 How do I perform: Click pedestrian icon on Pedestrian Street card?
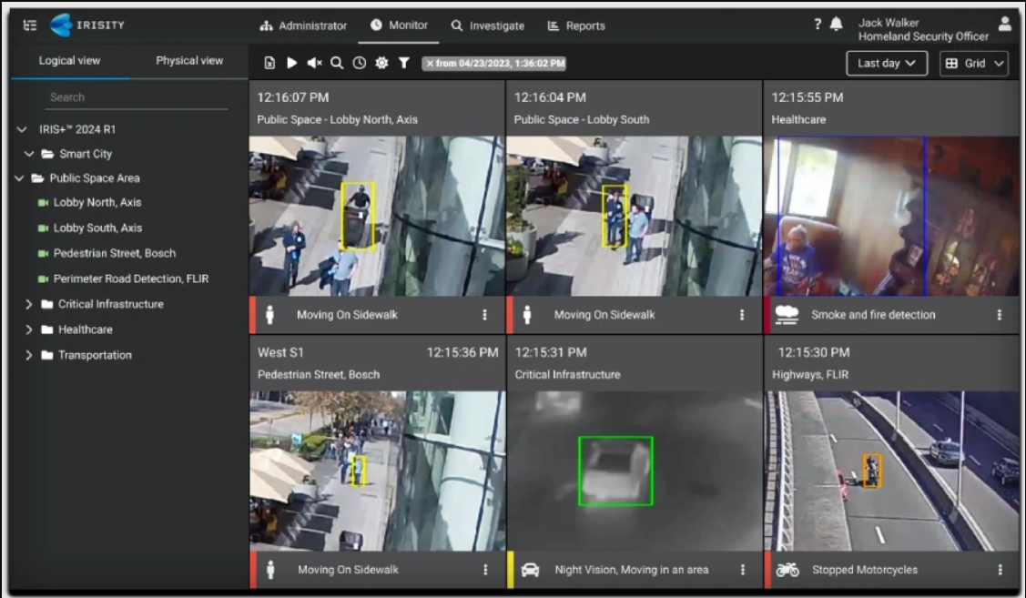tap(270, 570)
